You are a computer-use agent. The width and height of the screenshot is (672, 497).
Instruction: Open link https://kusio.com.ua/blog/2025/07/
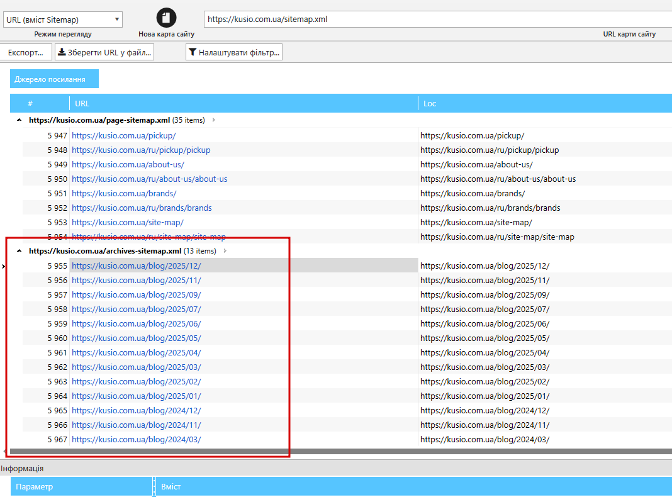137,310
